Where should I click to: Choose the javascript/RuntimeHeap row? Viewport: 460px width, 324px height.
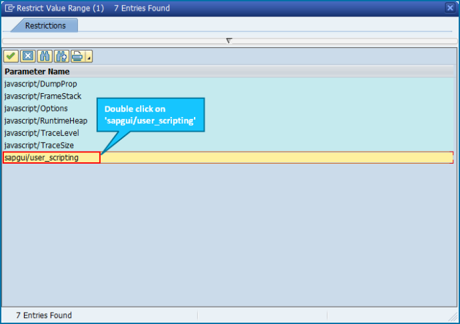228,120
